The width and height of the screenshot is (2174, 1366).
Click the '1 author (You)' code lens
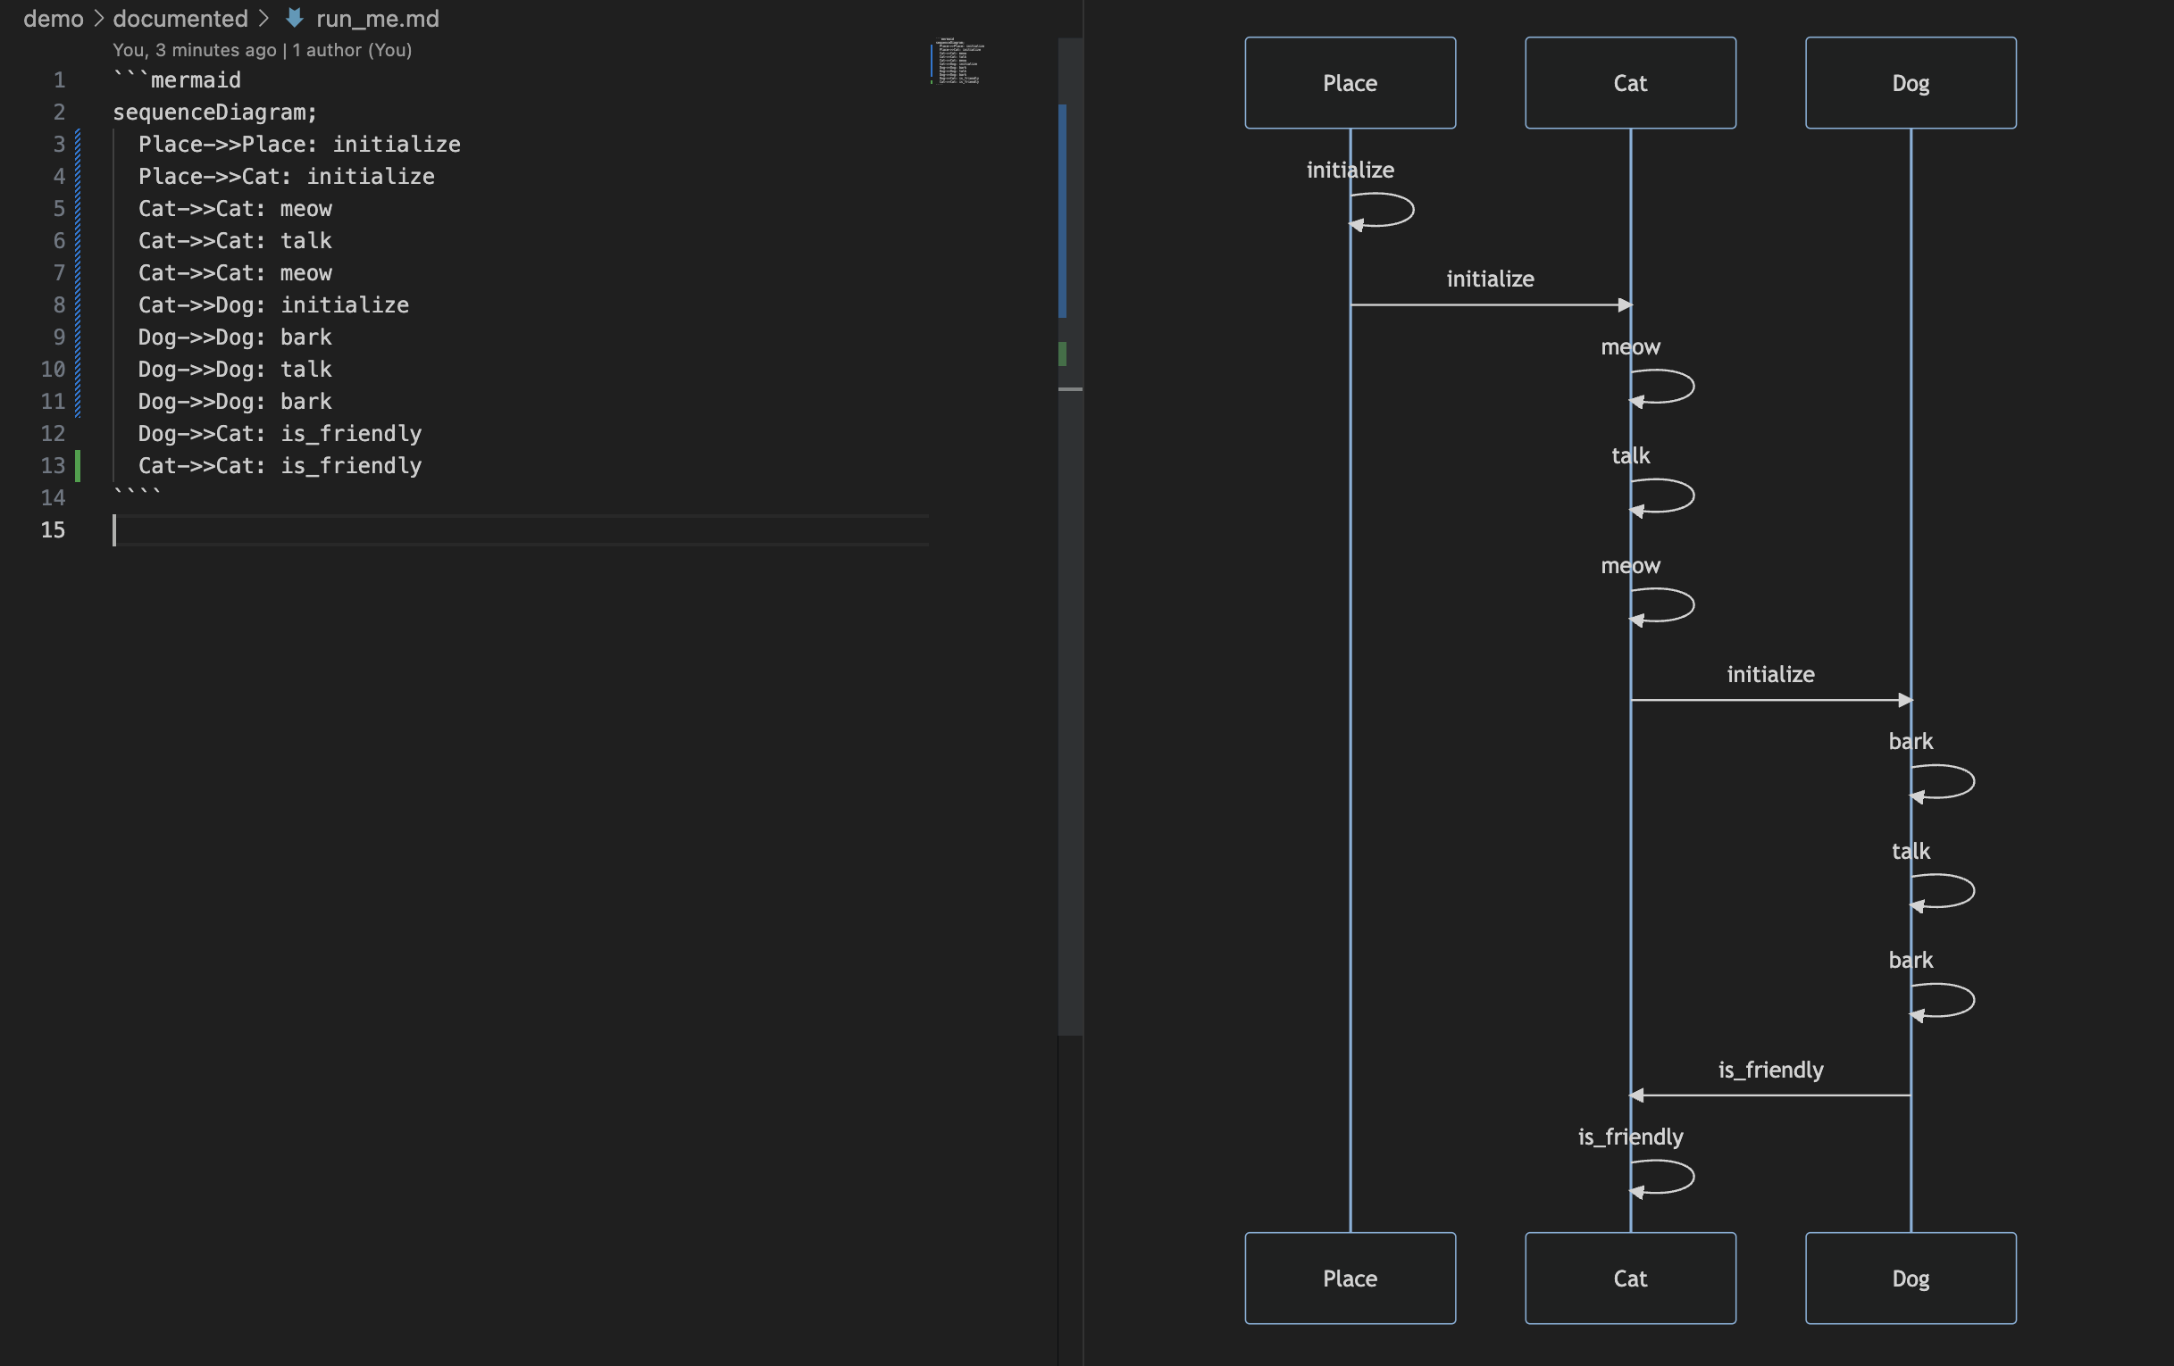(352, 51)
